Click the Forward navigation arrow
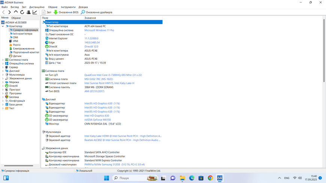 pyautogui.click(x=9, y=12)
